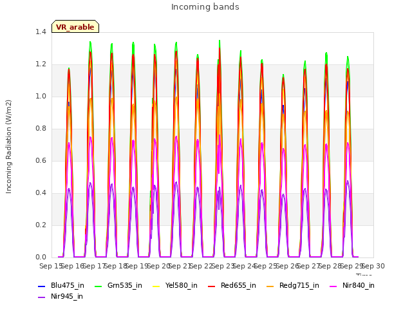Viewport: 412px width, 309px height.
Task: Click the red Red655_in legend swatch
Action: pyautogui.click(x=212, y=286)
